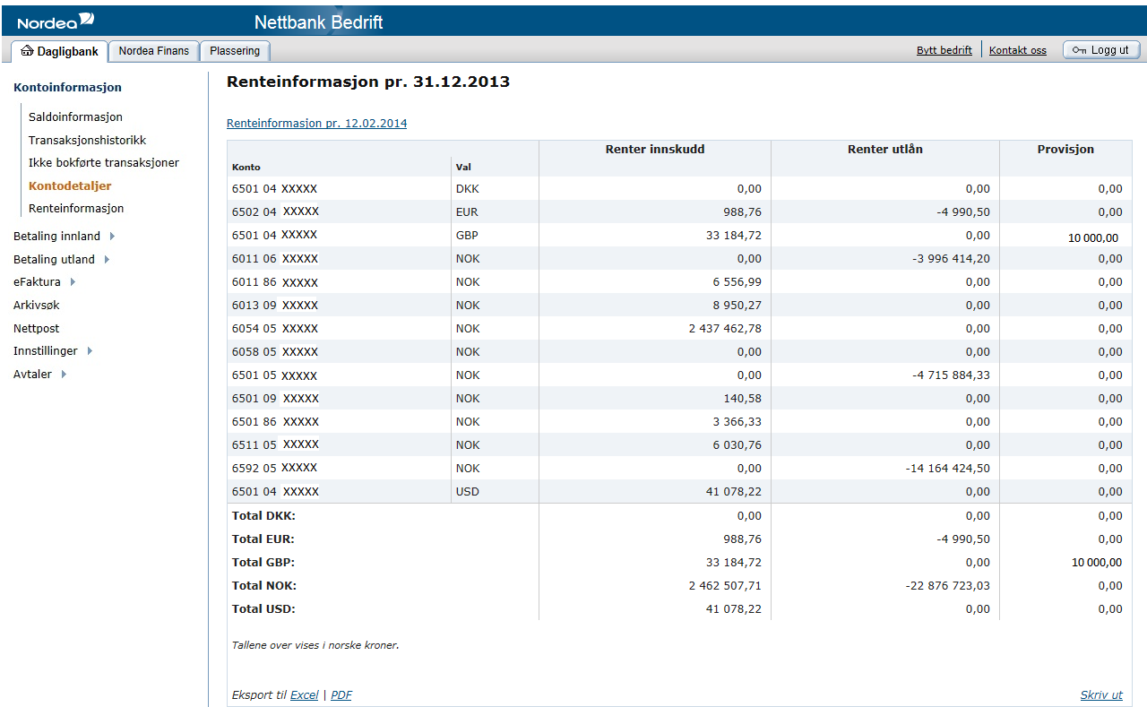The width and height of the screenshot is (1147, 707).
Task: Select account 6058 05 XXXXX
Action: 275,352
